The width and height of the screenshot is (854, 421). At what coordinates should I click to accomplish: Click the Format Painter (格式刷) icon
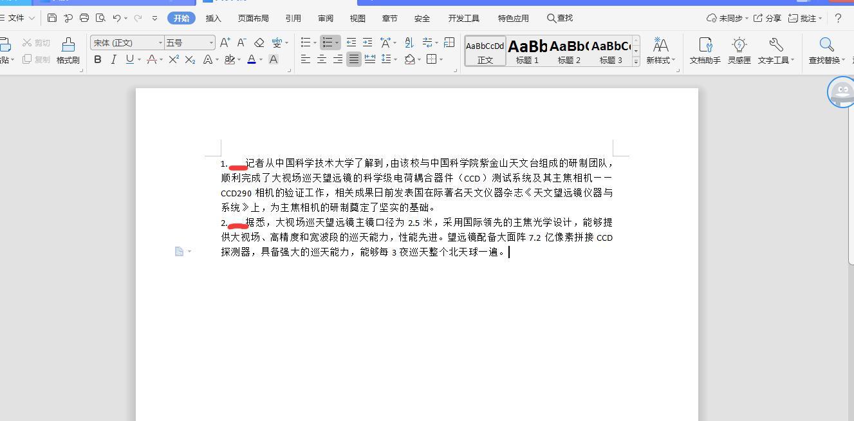tap(68, 50)
